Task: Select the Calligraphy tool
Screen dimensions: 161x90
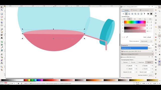Action: click(x=2, y=35)
